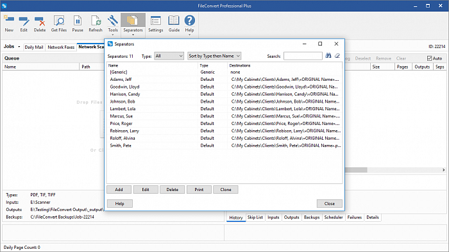The height and width of the screenshot is (252, 449).
Task: Select the FileConvert app icon in title bar
Action: (4, 6)
